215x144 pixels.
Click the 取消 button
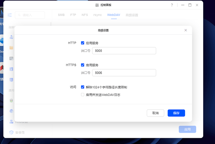155,113
